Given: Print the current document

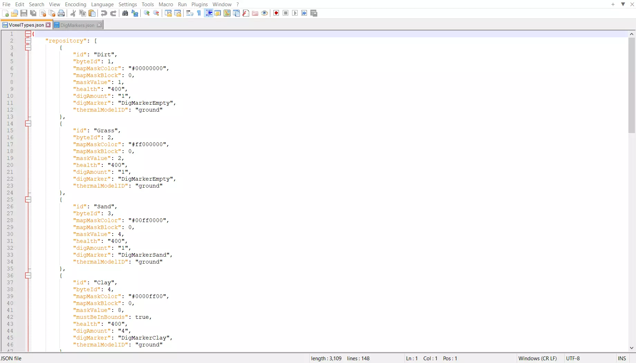Looking at the screenshot, I should 62,13.
